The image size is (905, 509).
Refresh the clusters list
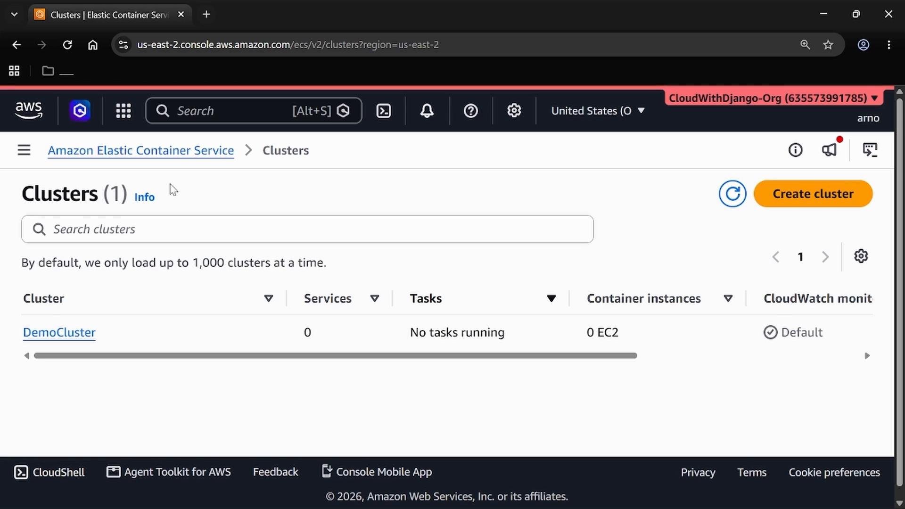click(x=732, y=194)
